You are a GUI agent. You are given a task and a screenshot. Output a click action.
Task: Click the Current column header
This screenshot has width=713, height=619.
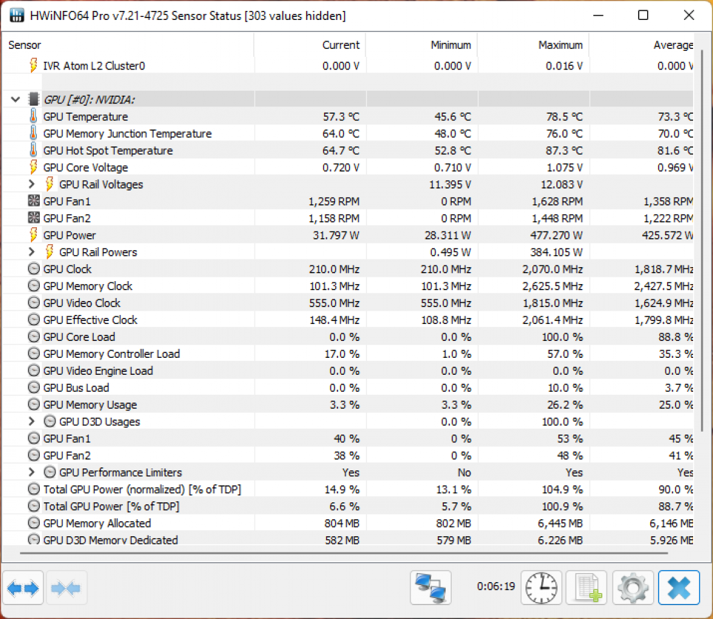(x=310, y=45)
